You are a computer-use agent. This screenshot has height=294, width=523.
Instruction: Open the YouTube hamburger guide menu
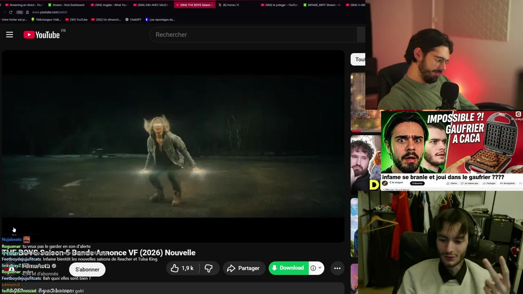coord(9,35)
